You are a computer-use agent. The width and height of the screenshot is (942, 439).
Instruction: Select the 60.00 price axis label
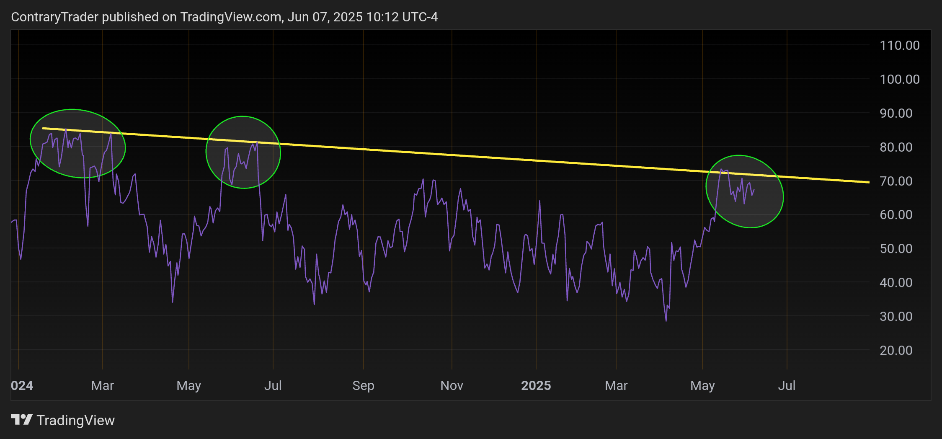(896, 214)
